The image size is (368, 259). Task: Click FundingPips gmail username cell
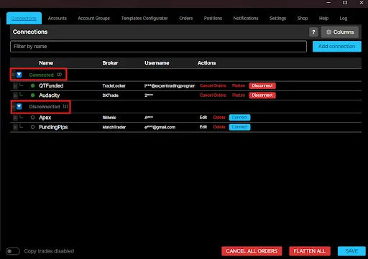click(160, 127)
